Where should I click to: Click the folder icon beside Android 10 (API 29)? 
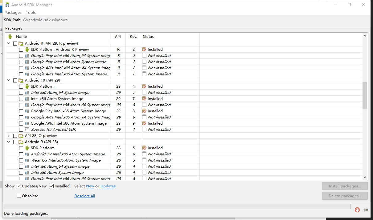[21, 80]
